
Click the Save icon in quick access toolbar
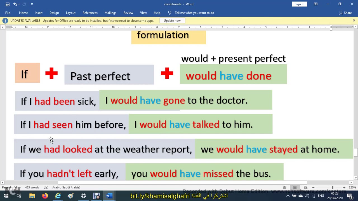pyautogui.click(x=8, y=4)
